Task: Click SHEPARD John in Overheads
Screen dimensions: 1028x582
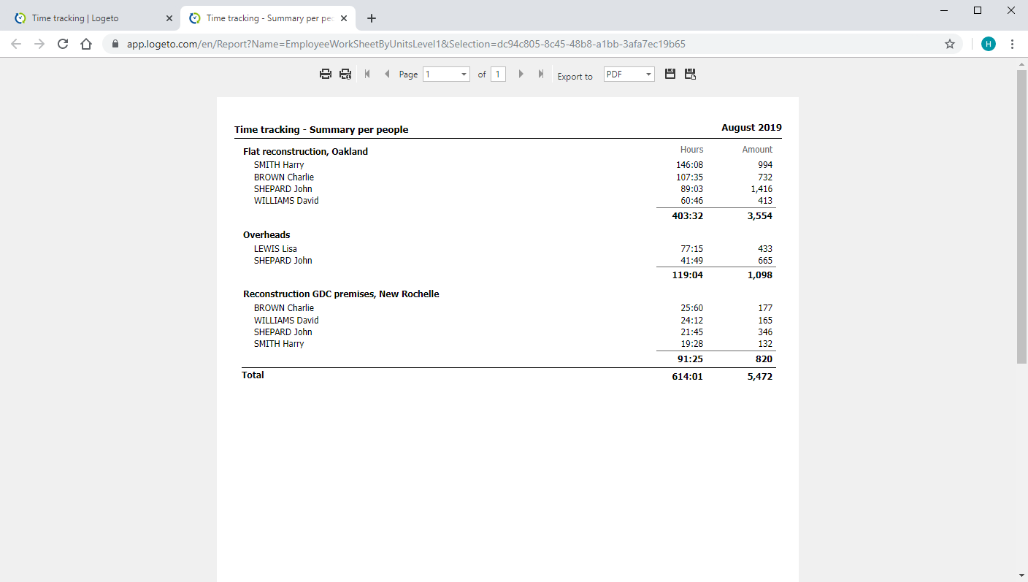Action: 283,261
